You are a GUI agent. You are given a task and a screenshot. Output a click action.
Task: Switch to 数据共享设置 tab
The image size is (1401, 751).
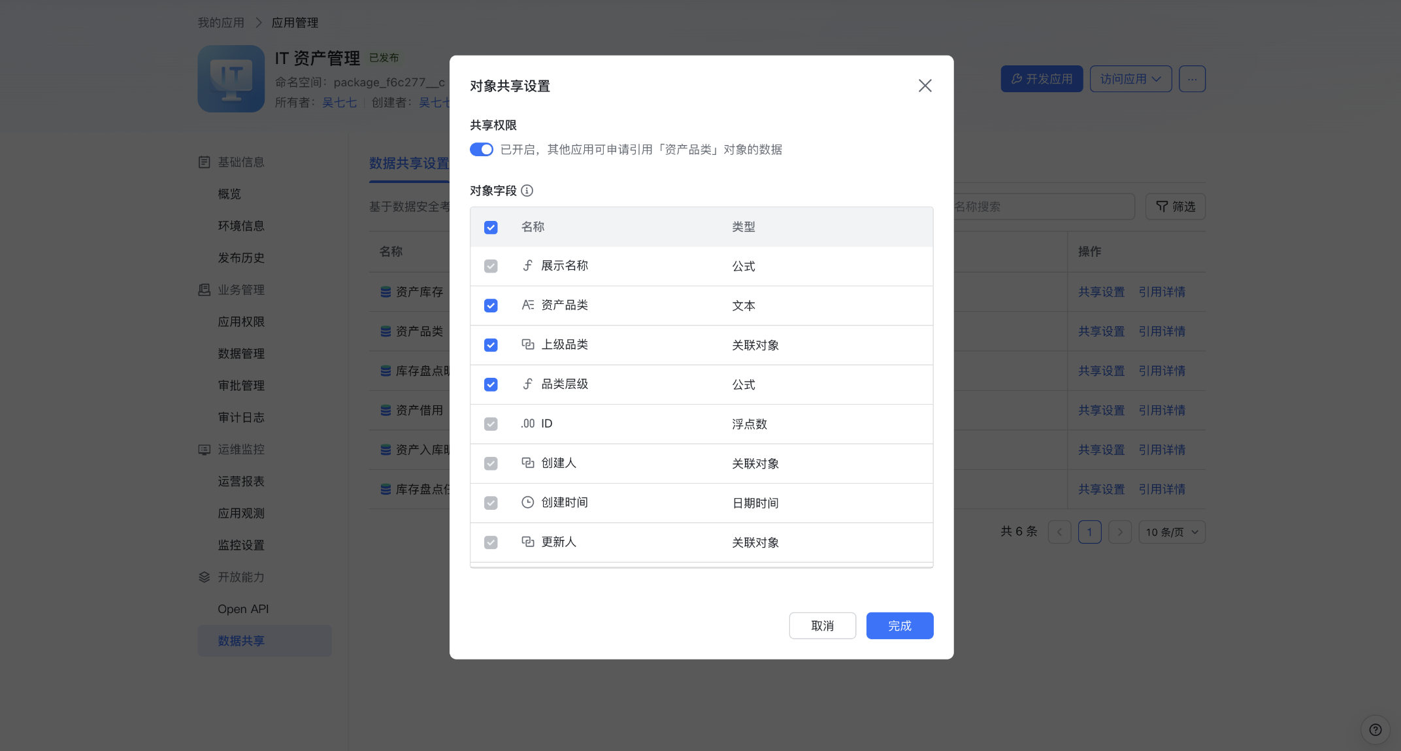pos(409,163)
